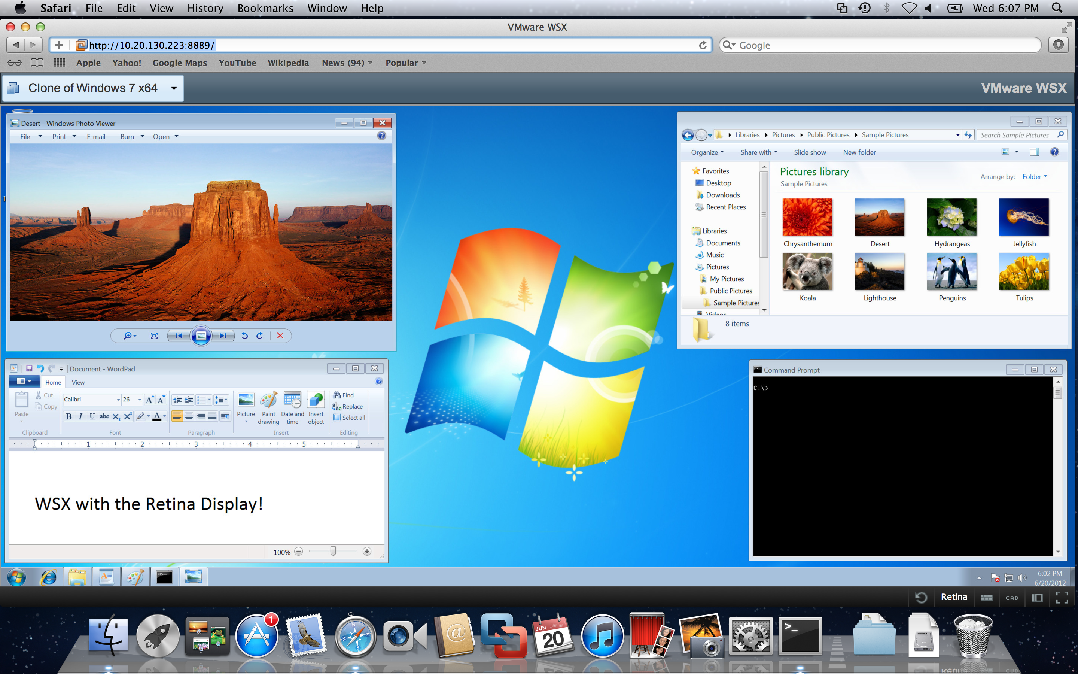This screenshot has width=1078, height=674.
Task: Click E-mail in Photo Viewer
Action: pyautogui.click(x=96, y=136)
